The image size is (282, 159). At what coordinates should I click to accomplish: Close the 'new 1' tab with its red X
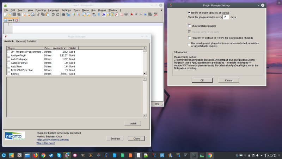[17, 20]
